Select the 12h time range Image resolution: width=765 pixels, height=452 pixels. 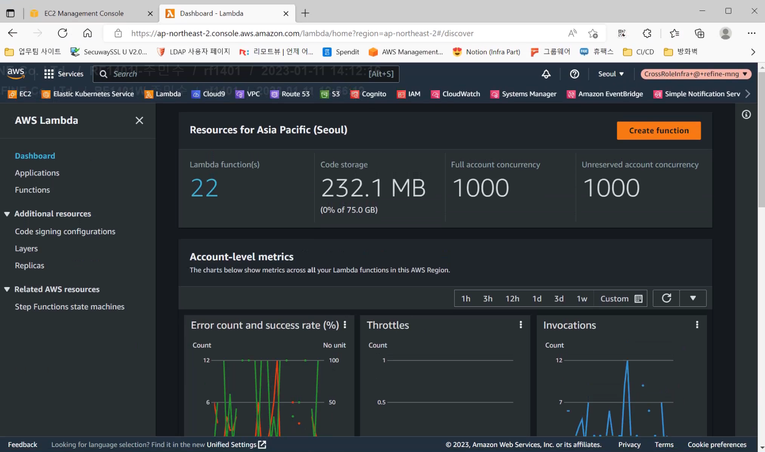(x=513, y=298)
